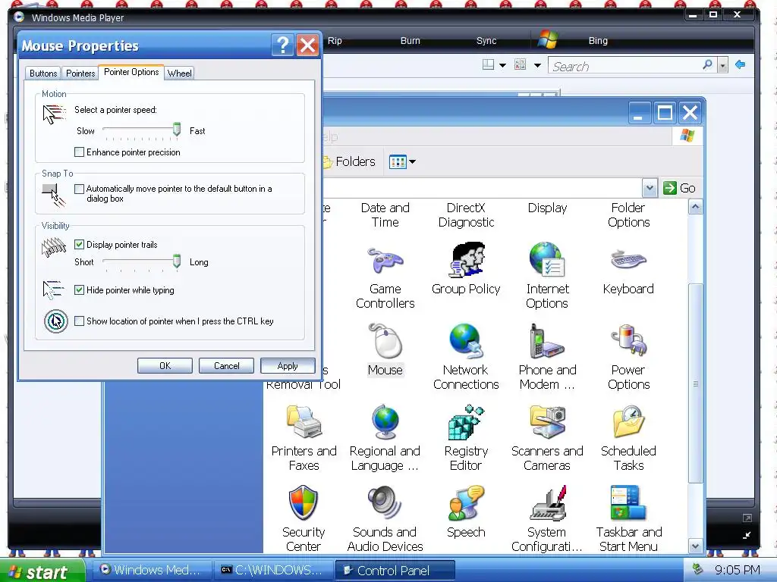Open Printers and Faxes icon
777x582 pixels.
point(304,422)
